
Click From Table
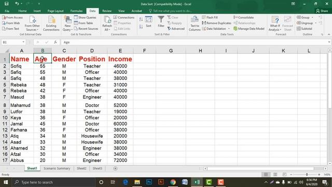[x=84, y=23]
